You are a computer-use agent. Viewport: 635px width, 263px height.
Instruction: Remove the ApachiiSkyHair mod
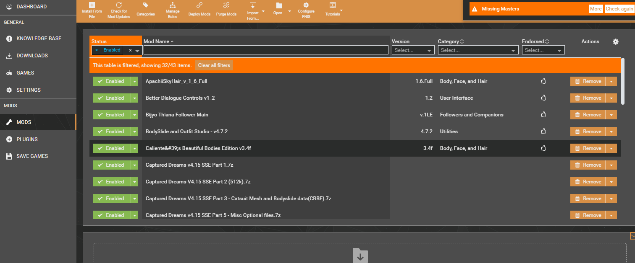[588, 81]
